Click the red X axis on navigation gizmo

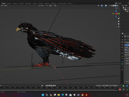point(116,14)
